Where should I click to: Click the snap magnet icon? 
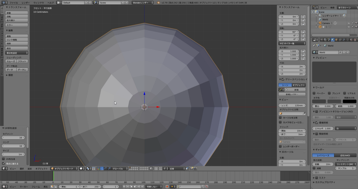click(161, 168)
